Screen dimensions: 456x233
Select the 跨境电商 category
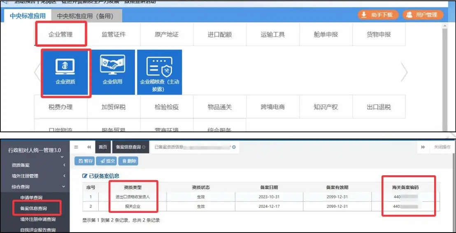(273, 107)
